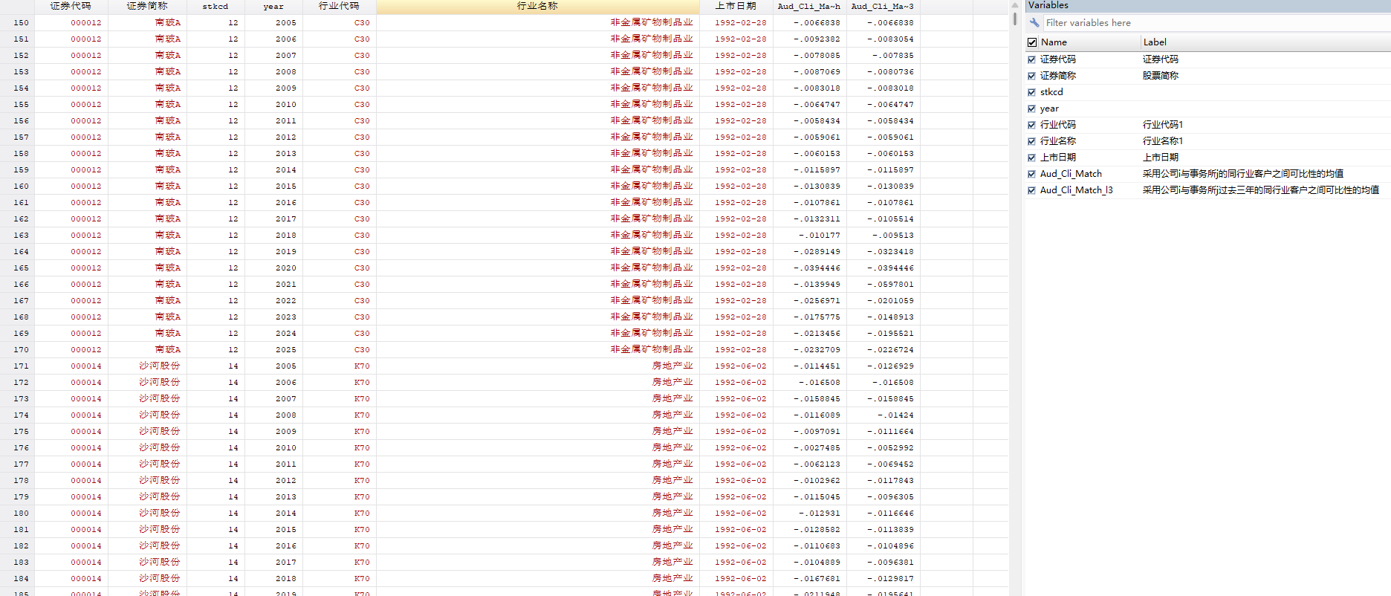The width and height of the screenshot is (1391, 596).
Task: Select variable name 上市日期 in Variables list
Action: tap(1058, 158)
